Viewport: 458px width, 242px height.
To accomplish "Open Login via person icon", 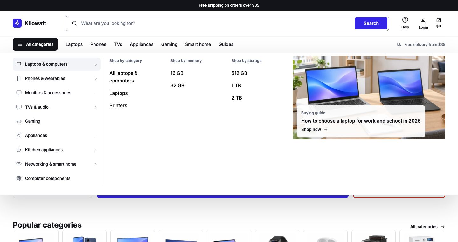I will pos(423,21).
